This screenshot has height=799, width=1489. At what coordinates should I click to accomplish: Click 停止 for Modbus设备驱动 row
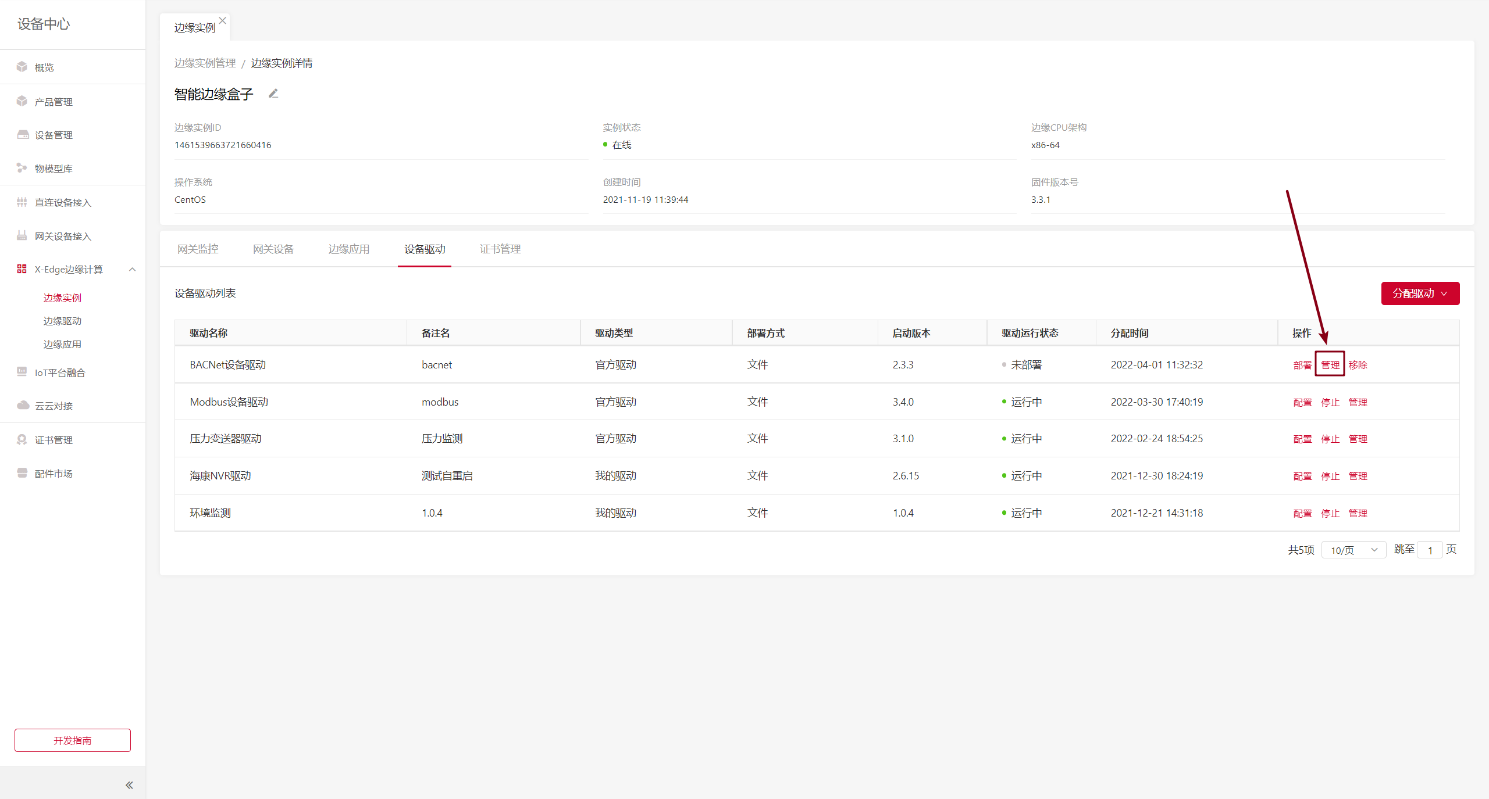(x=1330, y=402)
